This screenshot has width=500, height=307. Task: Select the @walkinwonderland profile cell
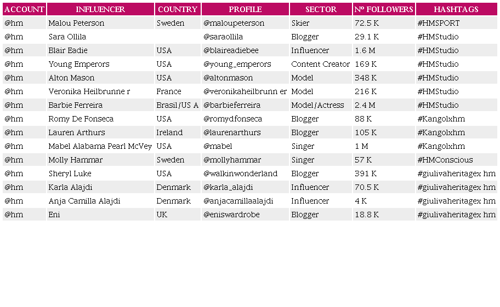point(241,173)
